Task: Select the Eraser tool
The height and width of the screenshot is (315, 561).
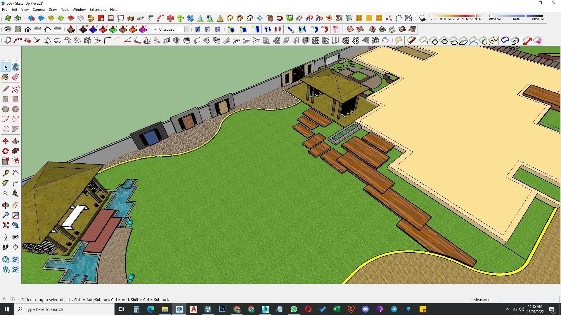Action: pos(15,77)
